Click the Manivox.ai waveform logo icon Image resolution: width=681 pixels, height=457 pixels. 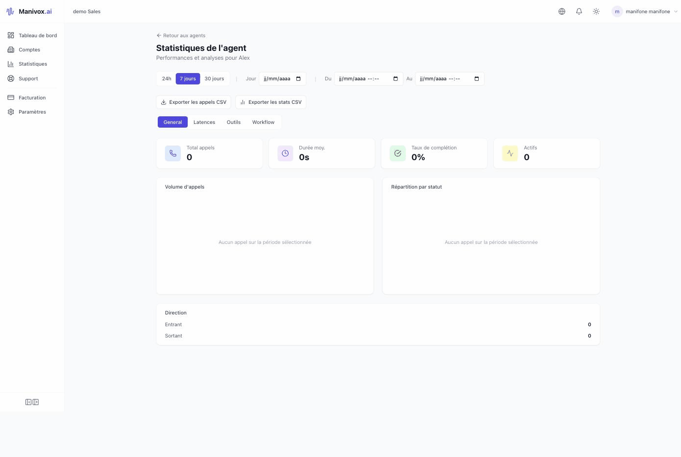(x=10, y=11)
